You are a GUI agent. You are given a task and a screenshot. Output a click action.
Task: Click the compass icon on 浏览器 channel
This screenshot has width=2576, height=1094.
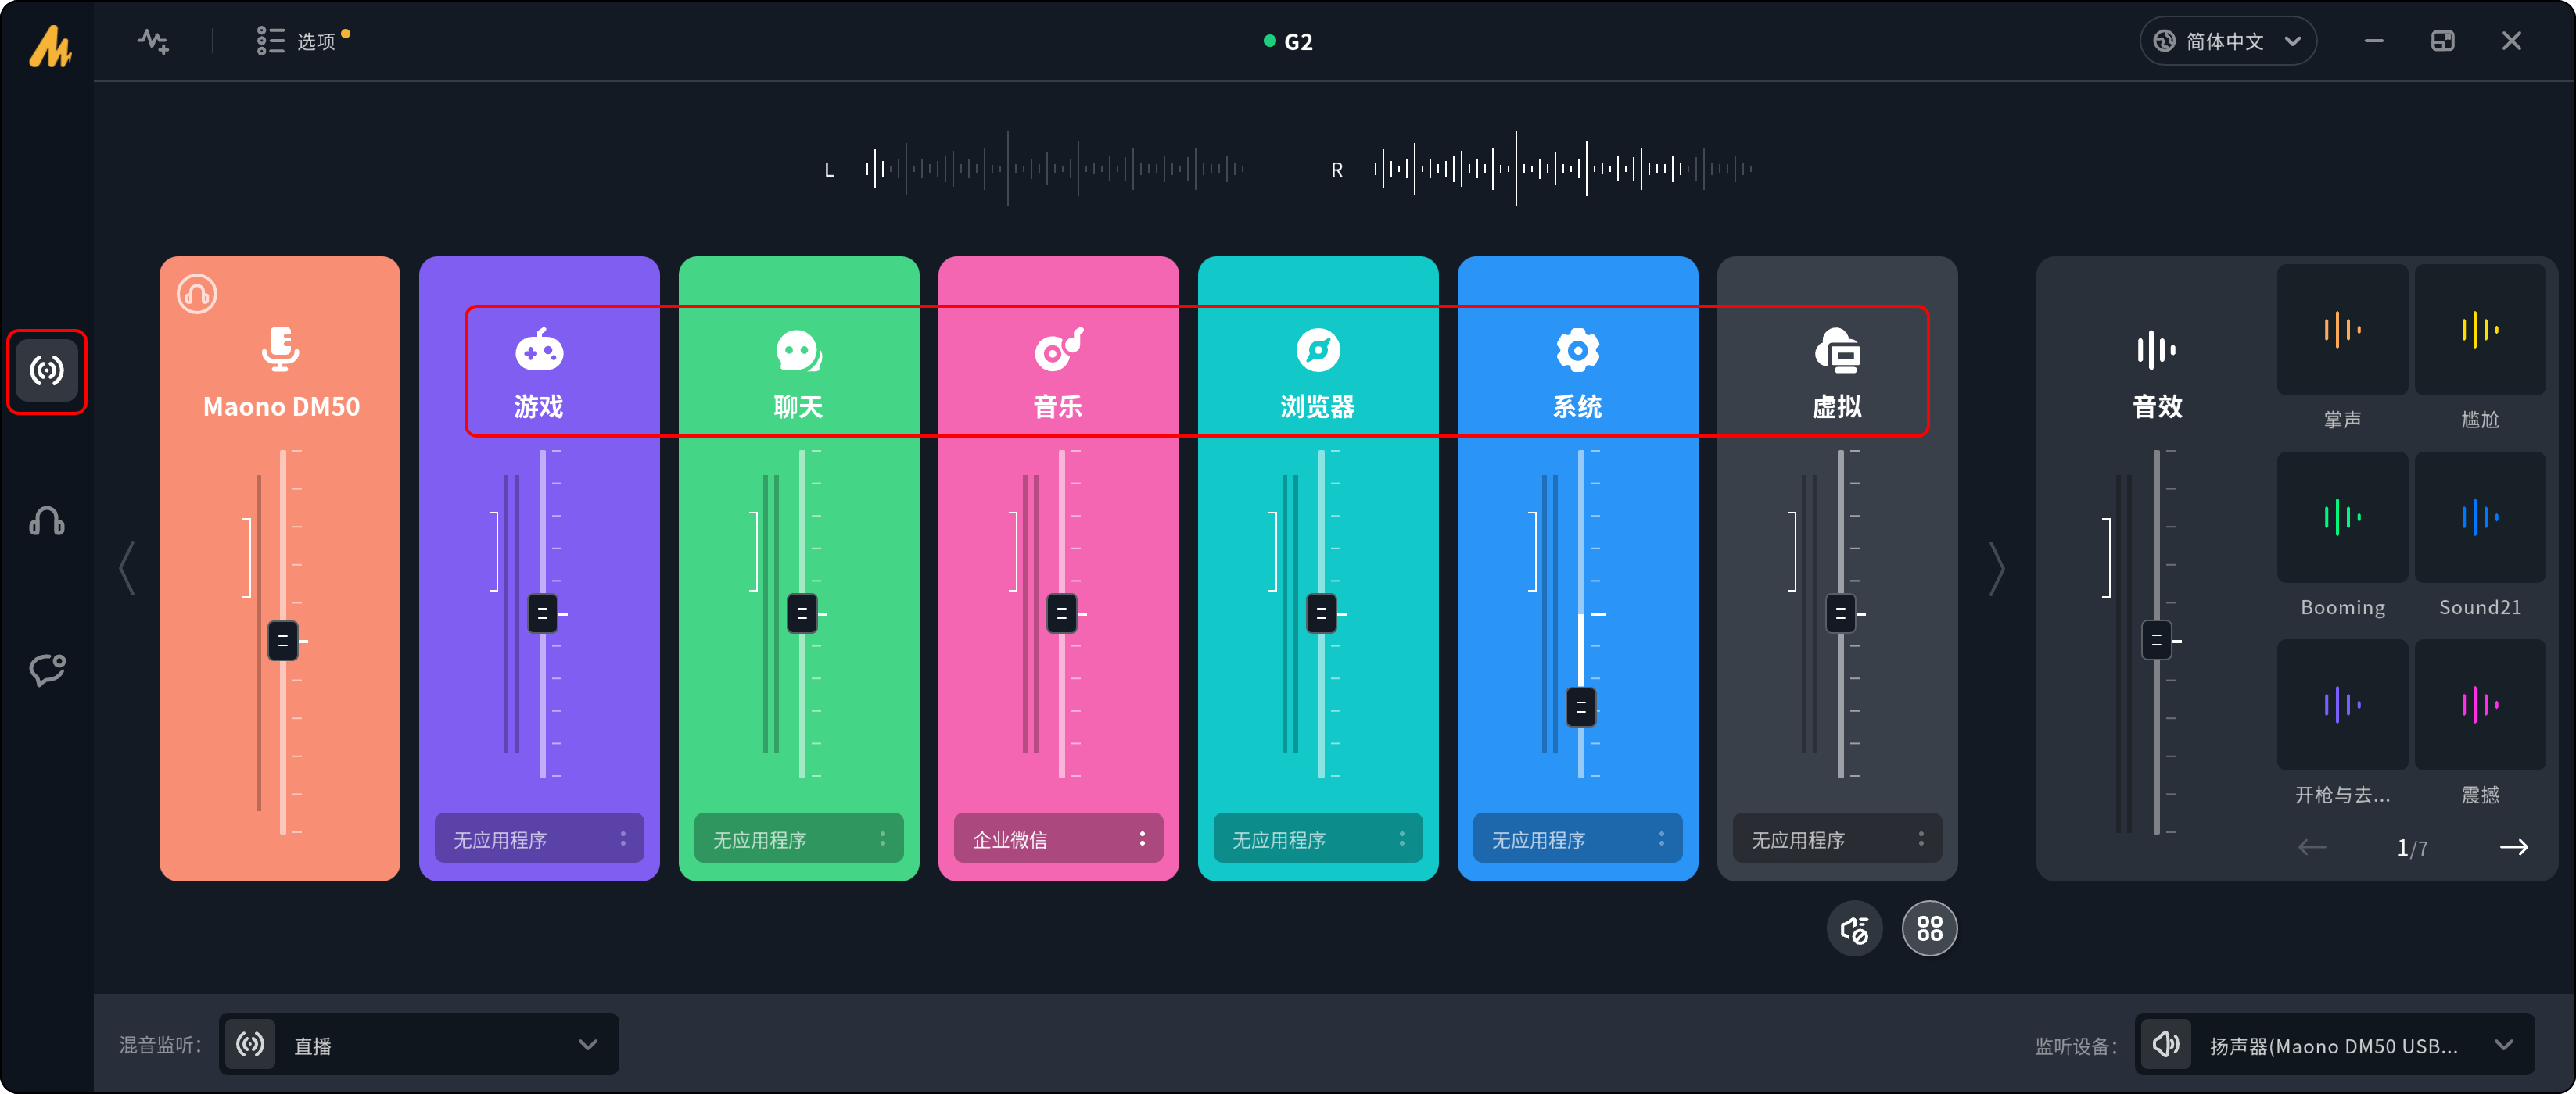1318,351
